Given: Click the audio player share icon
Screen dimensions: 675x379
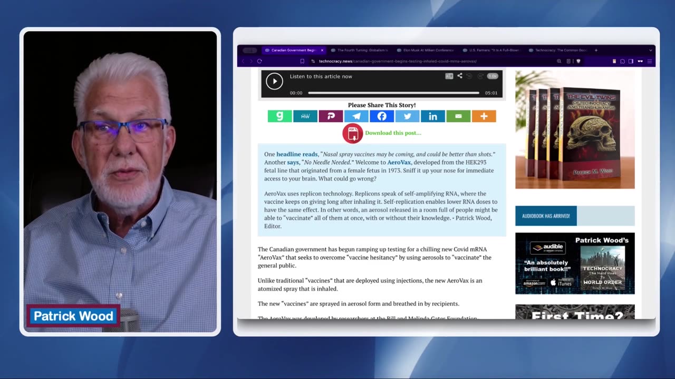Looking at the screenshot, I should 460,76.
